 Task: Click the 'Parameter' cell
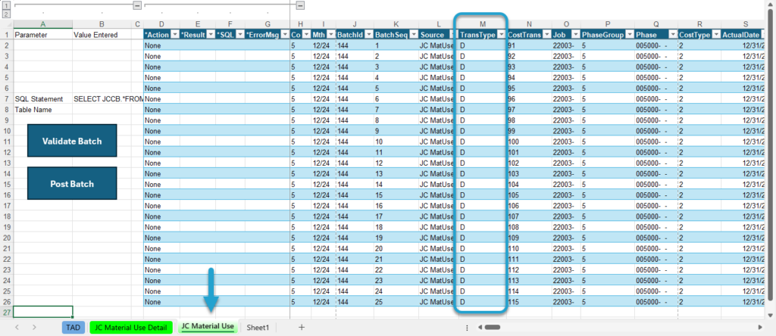[42, 35]
